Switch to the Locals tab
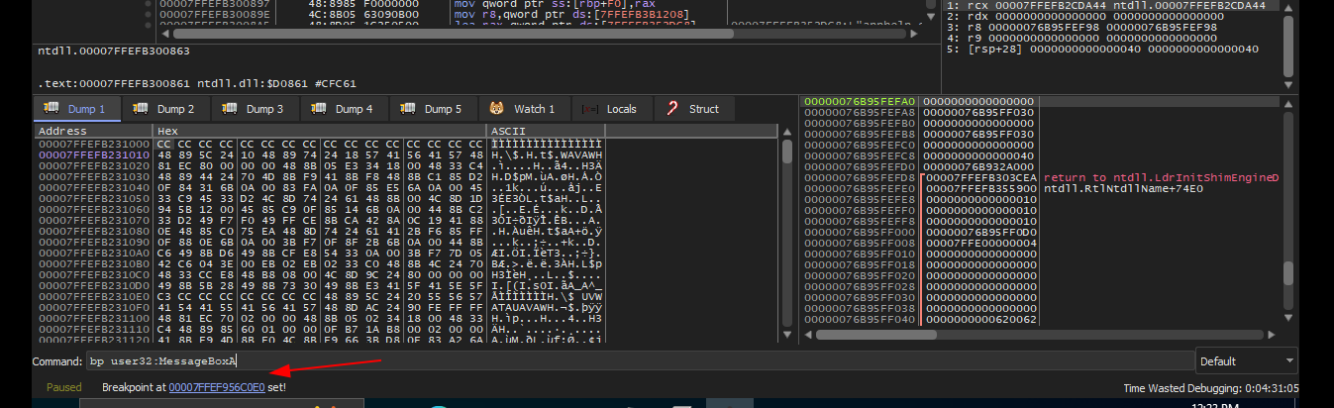1334x408 pixels. (x=610, y=109)
